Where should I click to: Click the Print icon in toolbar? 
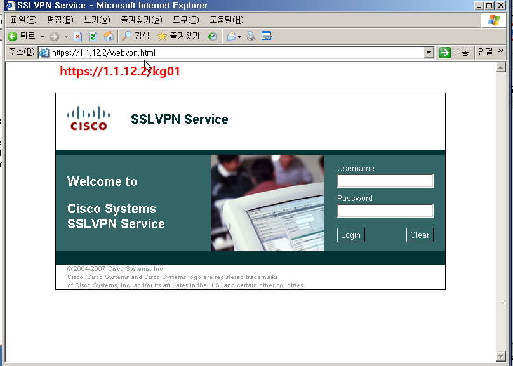coord(251,36)
